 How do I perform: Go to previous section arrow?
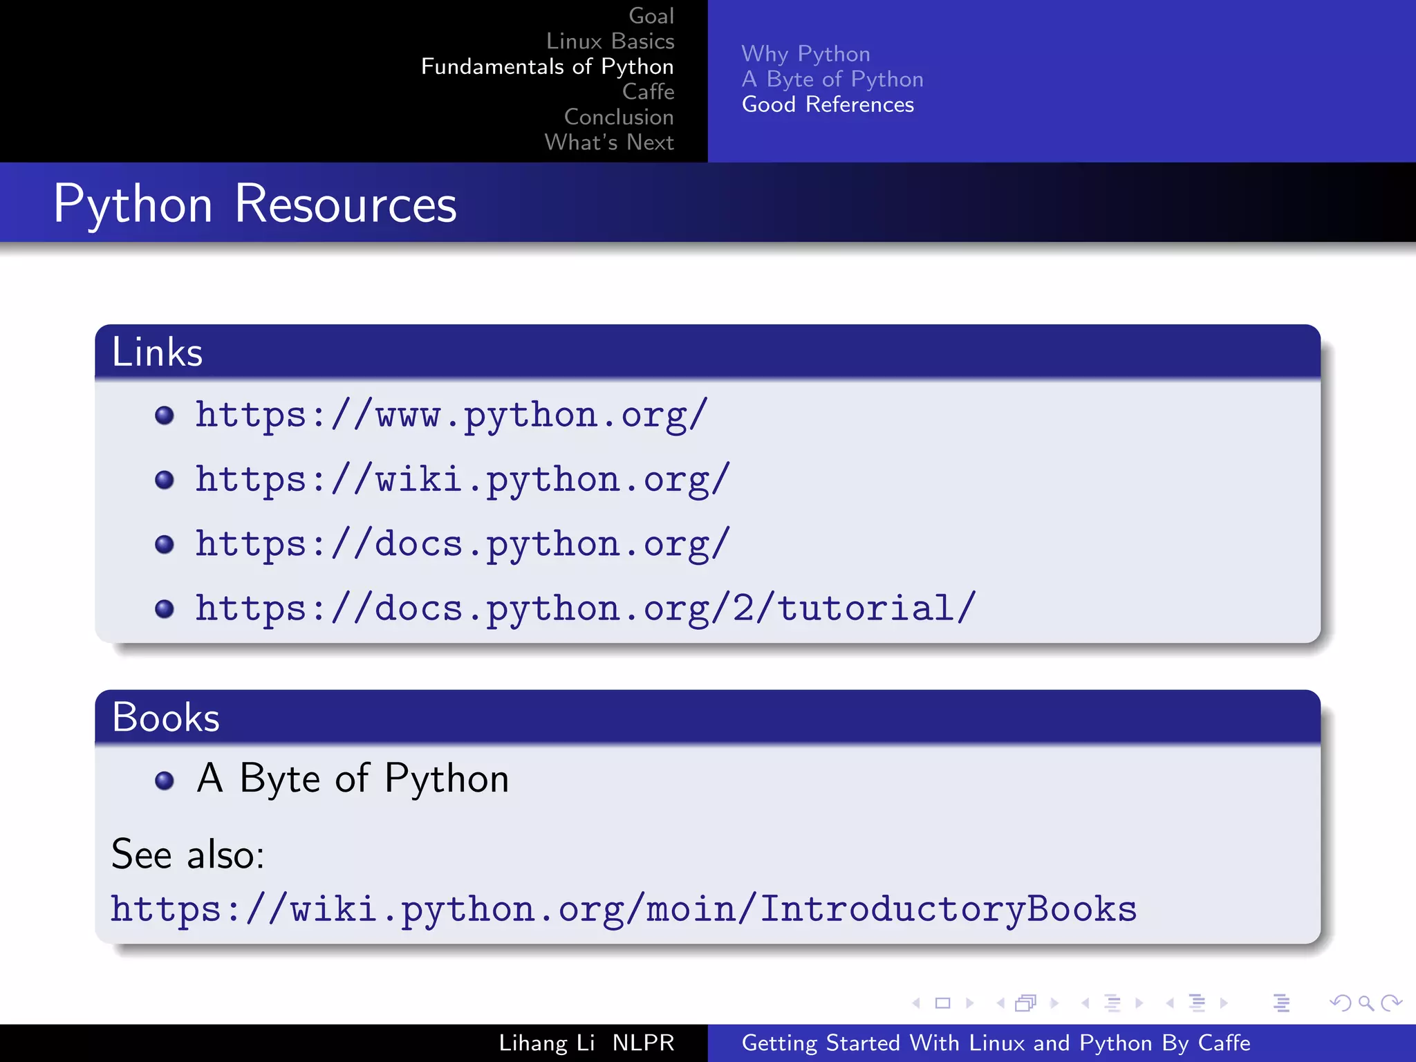(x=1170, y=1003)
